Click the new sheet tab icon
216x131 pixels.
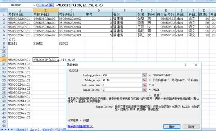(58, 130)
